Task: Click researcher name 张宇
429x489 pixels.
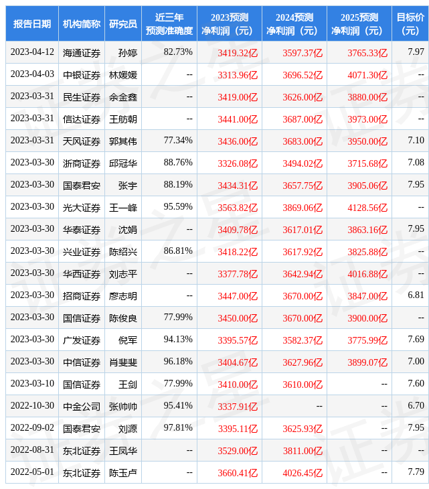Action: click(128, 186)
